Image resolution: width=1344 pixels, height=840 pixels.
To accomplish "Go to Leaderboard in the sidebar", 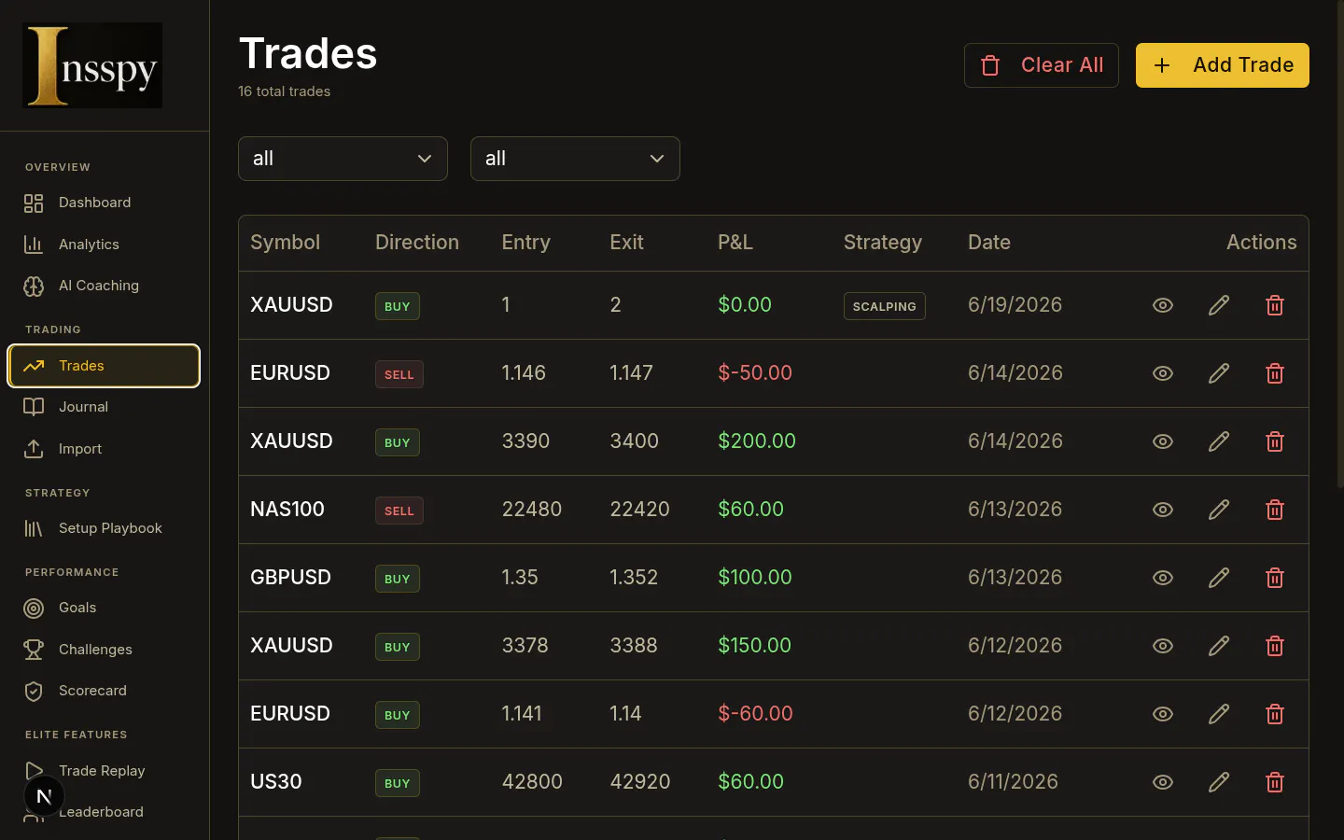I will (x=104, y=812).
